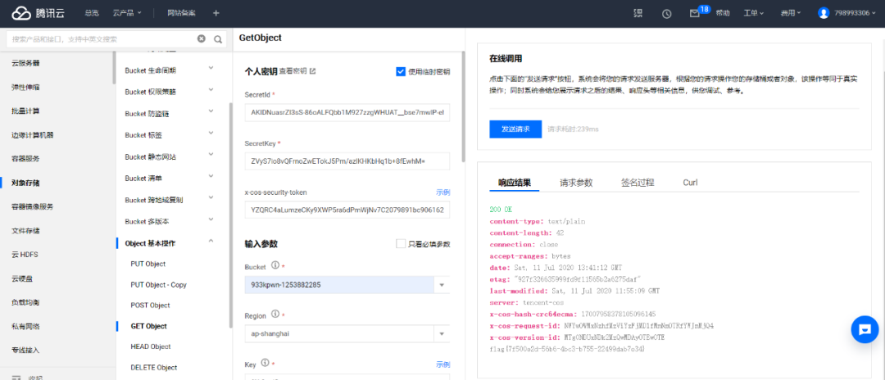This screenshot has width=885, height=380.
Task: Switch to Curl tab
Action: tap(690, 183)
